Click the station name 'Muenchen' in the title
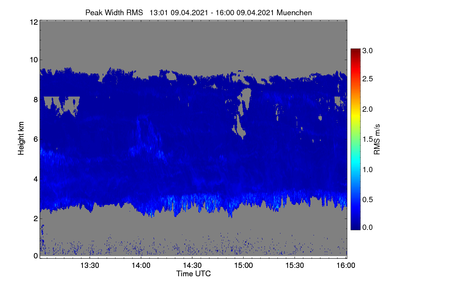Image resolution: width=456 pixels, height=304 pixels. (294, 13)
